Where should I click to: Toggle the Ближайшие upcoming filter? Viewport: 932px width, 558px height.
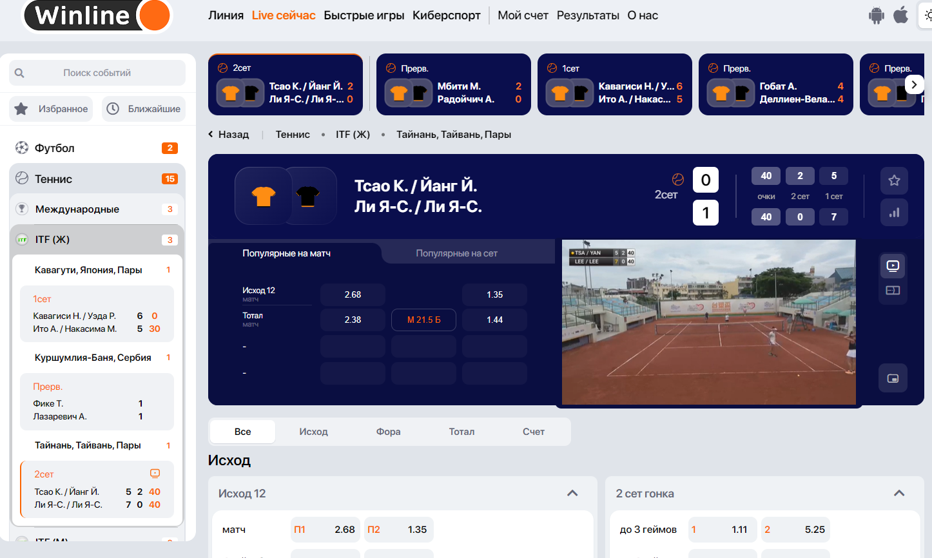pos(143,109)
